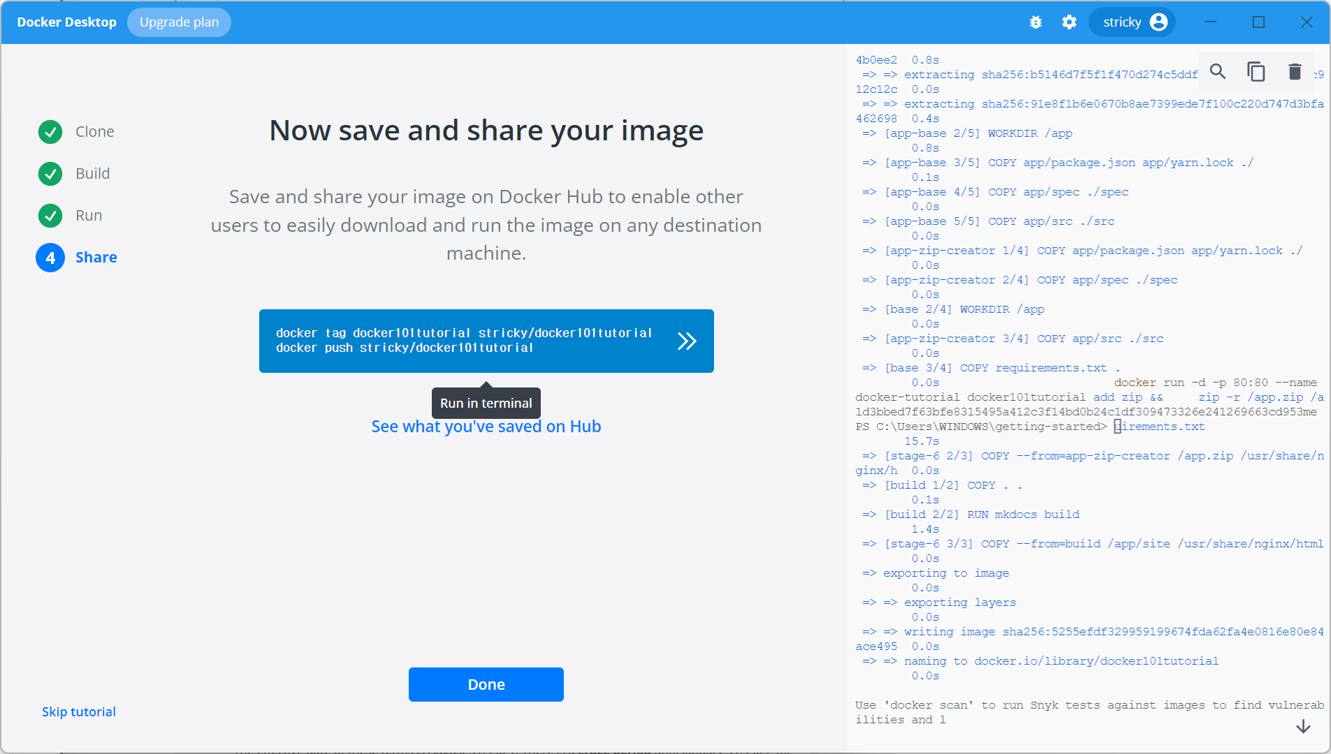Screen dimensions: 1331x754
Task: Click the step 4 number badge
Action: pyautogui.click(x=50, y=258)
